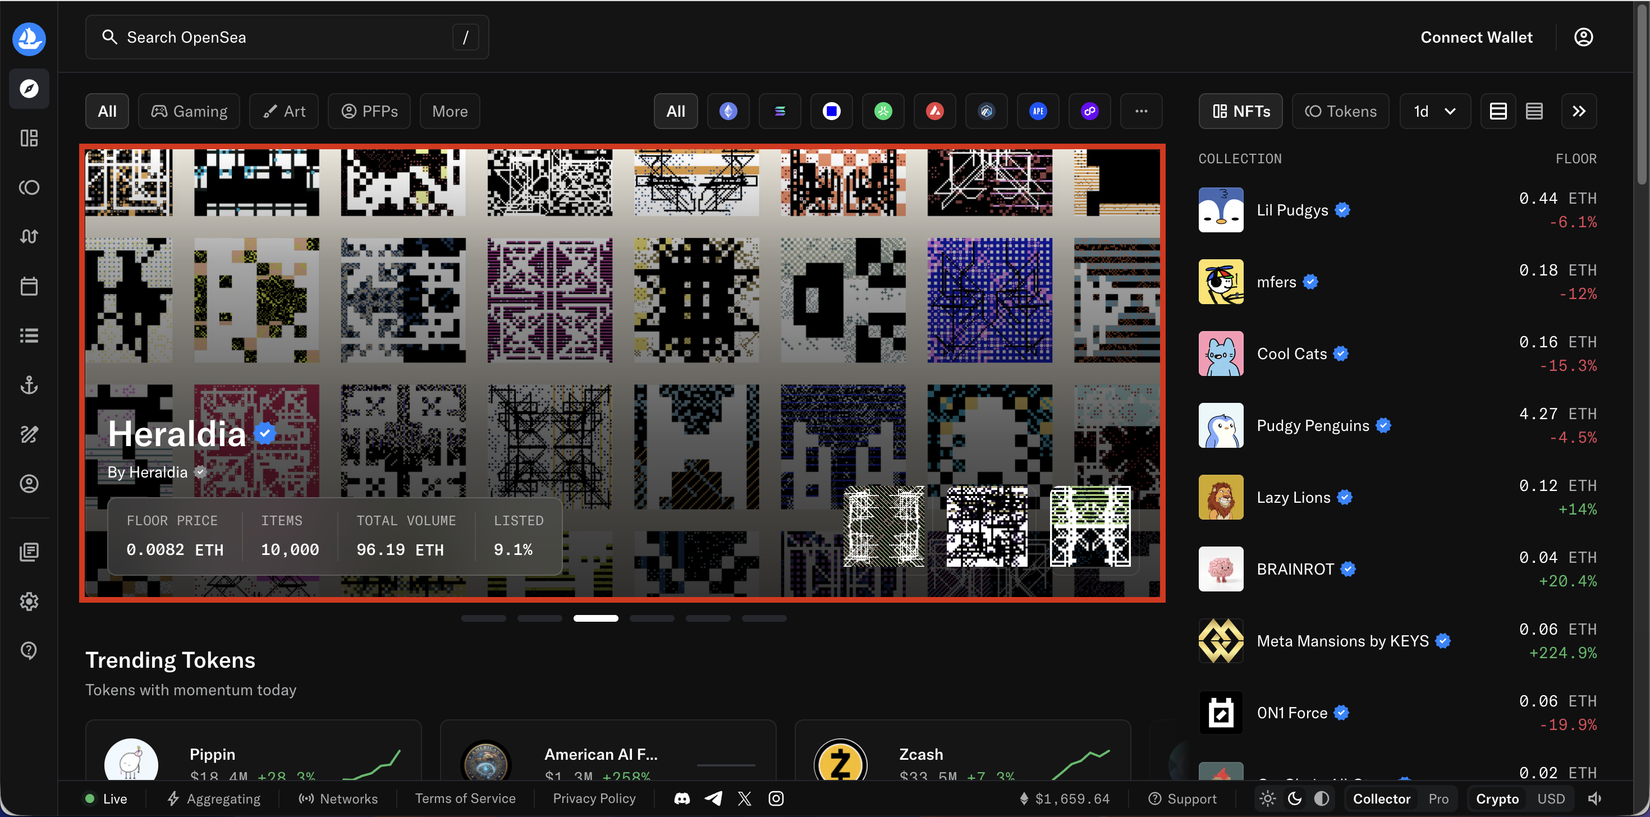Viewport: 1650px width, 817px height.
Task: Go to fourth carousel slide indicator
Action: tap(652, 618)
